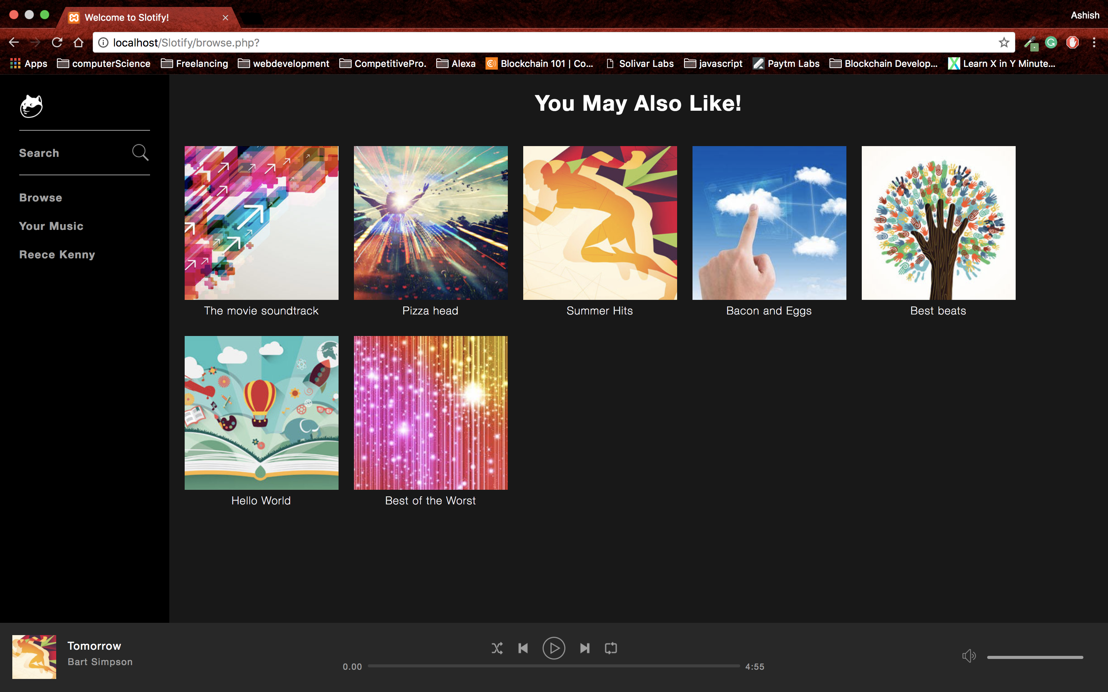
Task: Bookmark page with star icon
Action: coord(1004,43)
